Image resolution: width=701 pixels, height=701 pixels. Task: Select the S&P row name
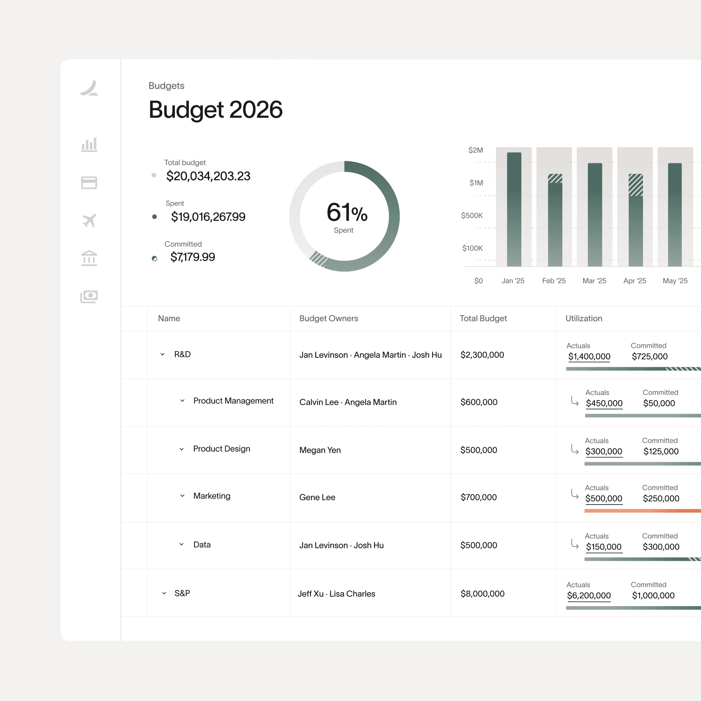click(x=182, y=593)
